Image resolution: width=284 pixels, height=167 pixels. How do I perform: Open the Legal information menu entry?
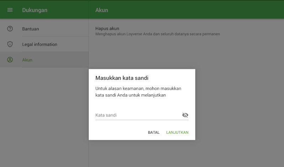pos(39,44)
